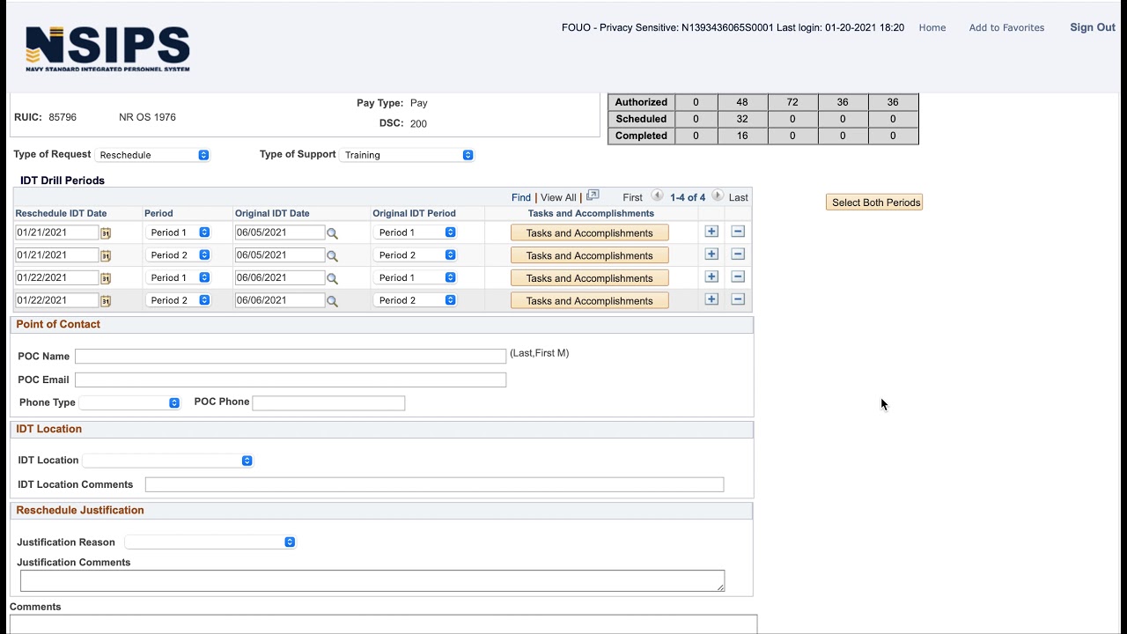The height and width of the screenshot is (634, 1127).
Task: Open Period dropdown in first row
Action: tap(178, 232)
